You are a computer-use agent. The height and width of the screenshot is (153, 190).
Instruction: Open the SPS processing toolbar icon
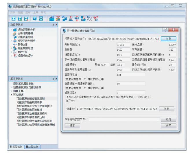(x=77, y=19)
